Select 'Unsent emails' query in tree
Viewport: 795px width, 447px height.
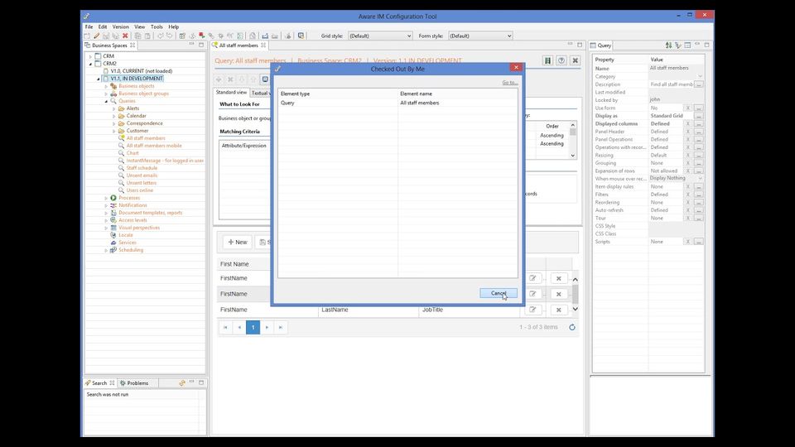[x=142, y=175]
